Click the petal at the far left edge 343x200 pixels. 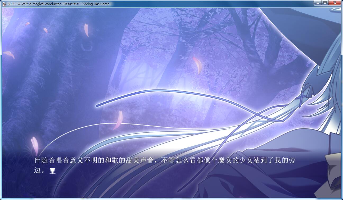coord(9,54)
